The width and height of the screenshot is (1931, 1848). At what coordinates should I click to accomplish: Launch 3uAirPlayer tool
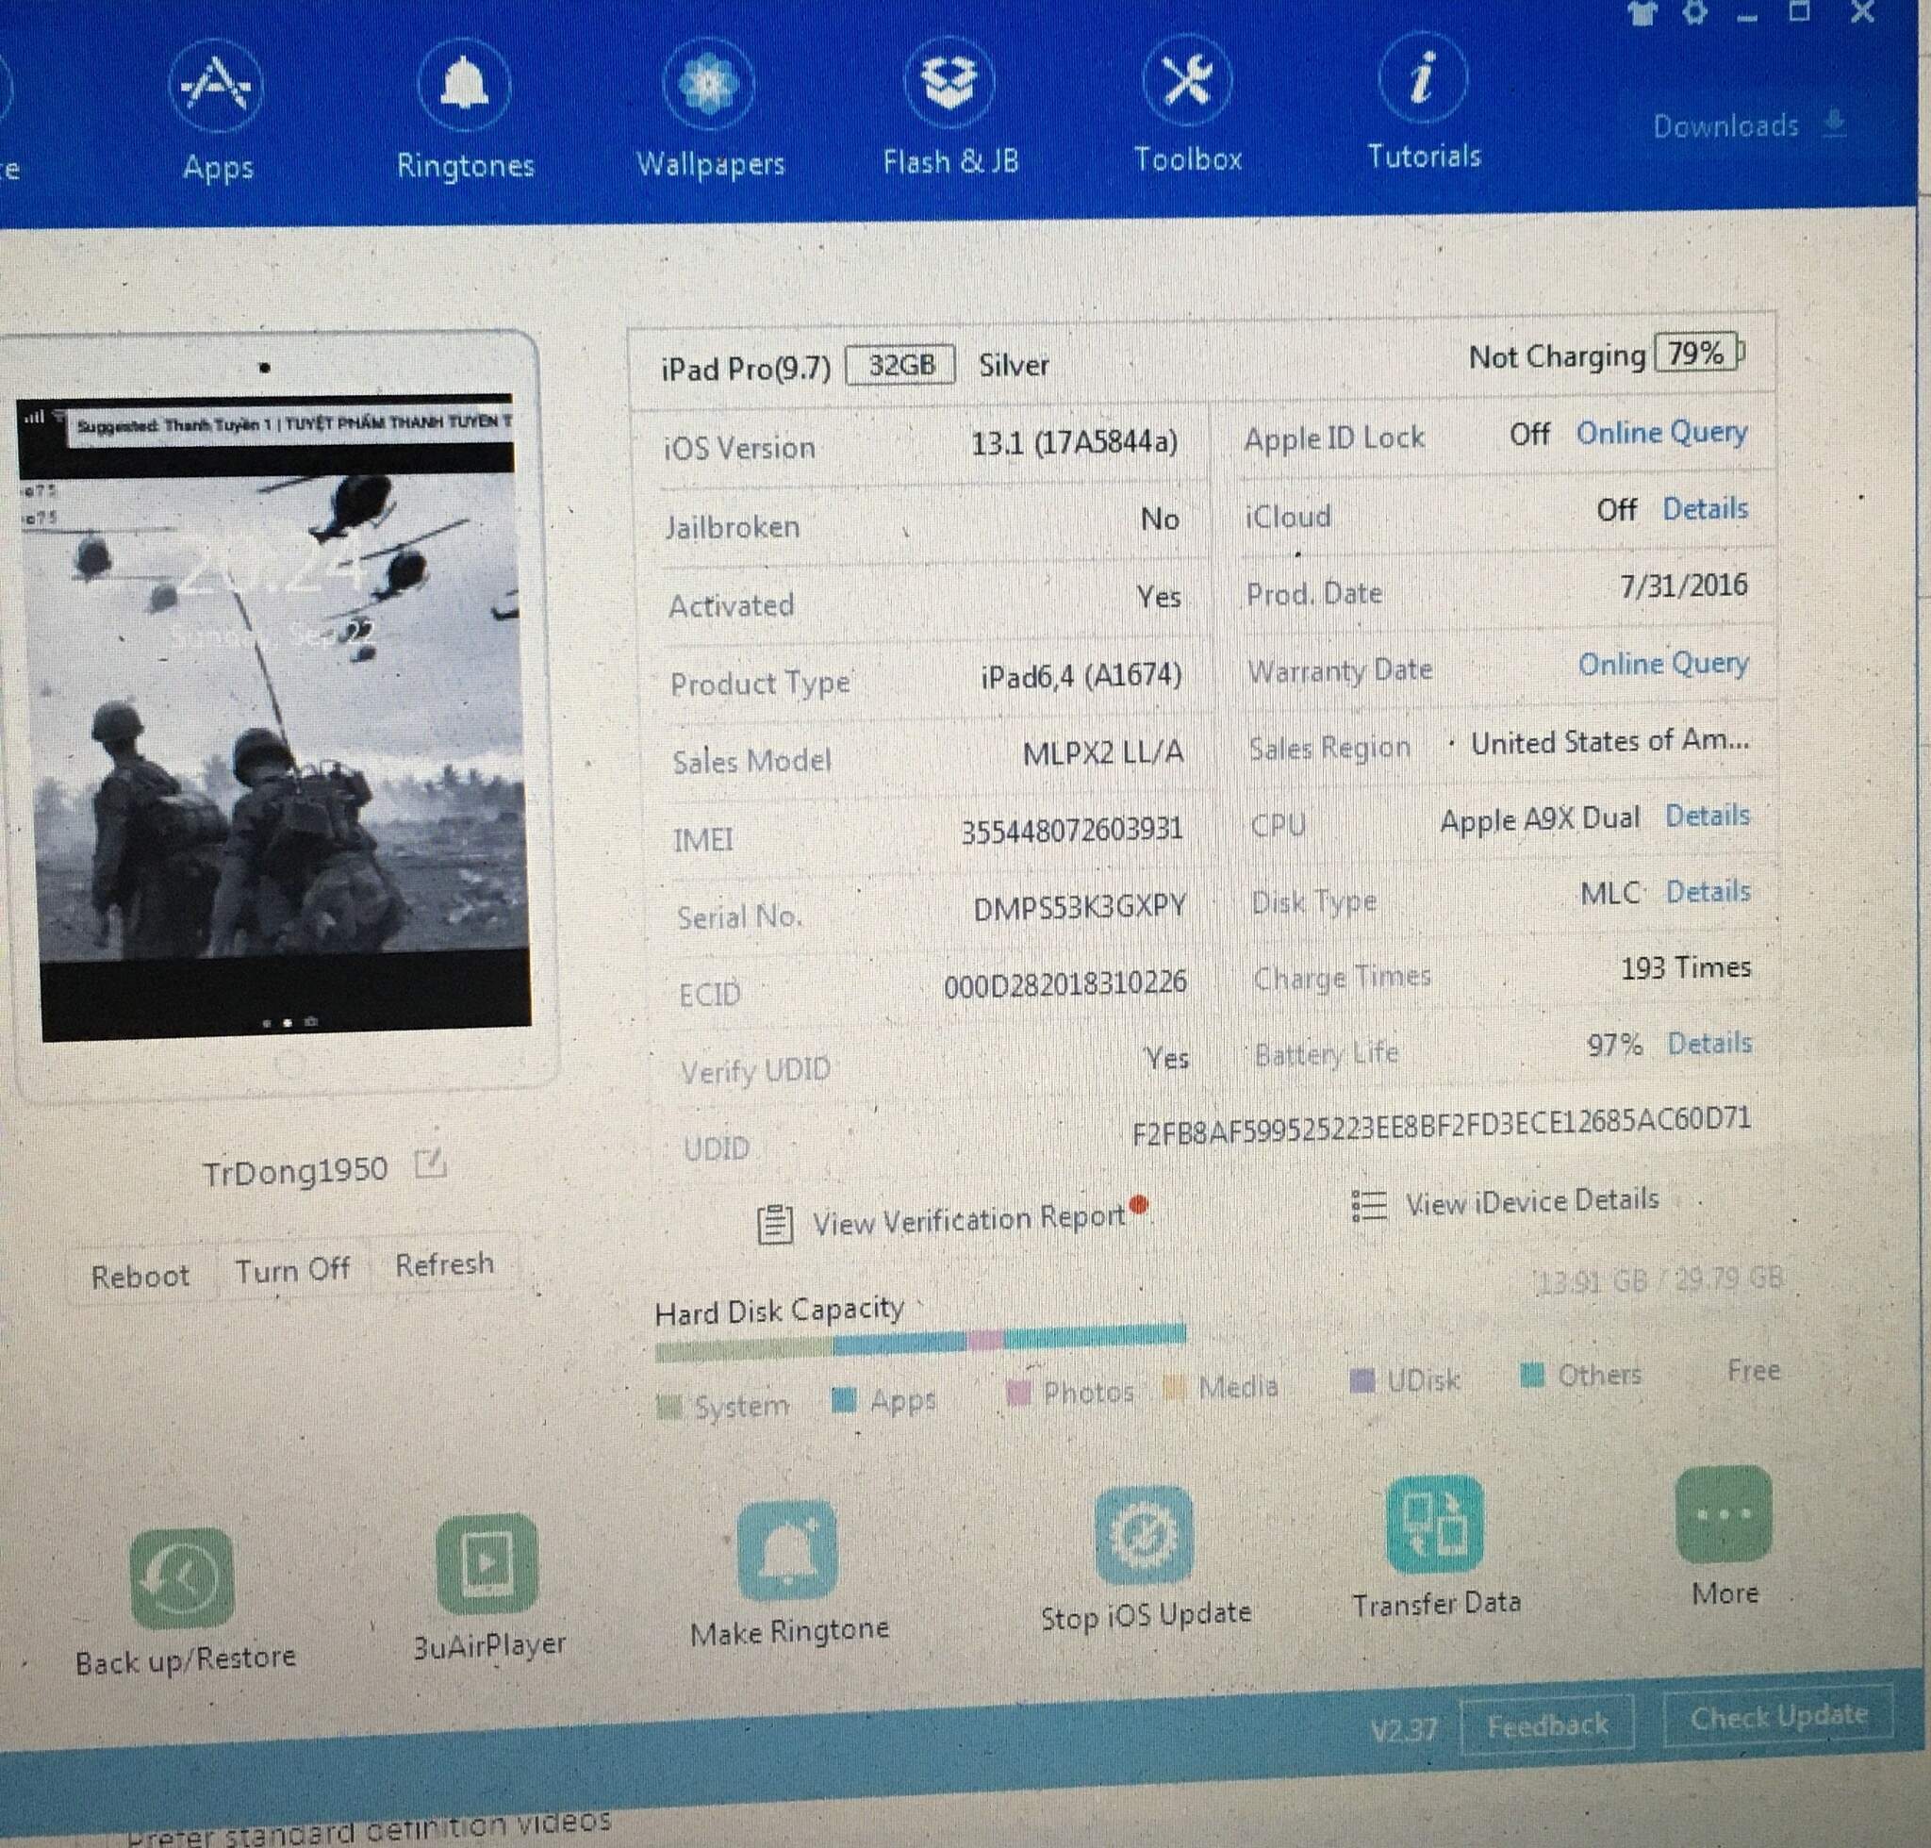[x=487, y=1563]
